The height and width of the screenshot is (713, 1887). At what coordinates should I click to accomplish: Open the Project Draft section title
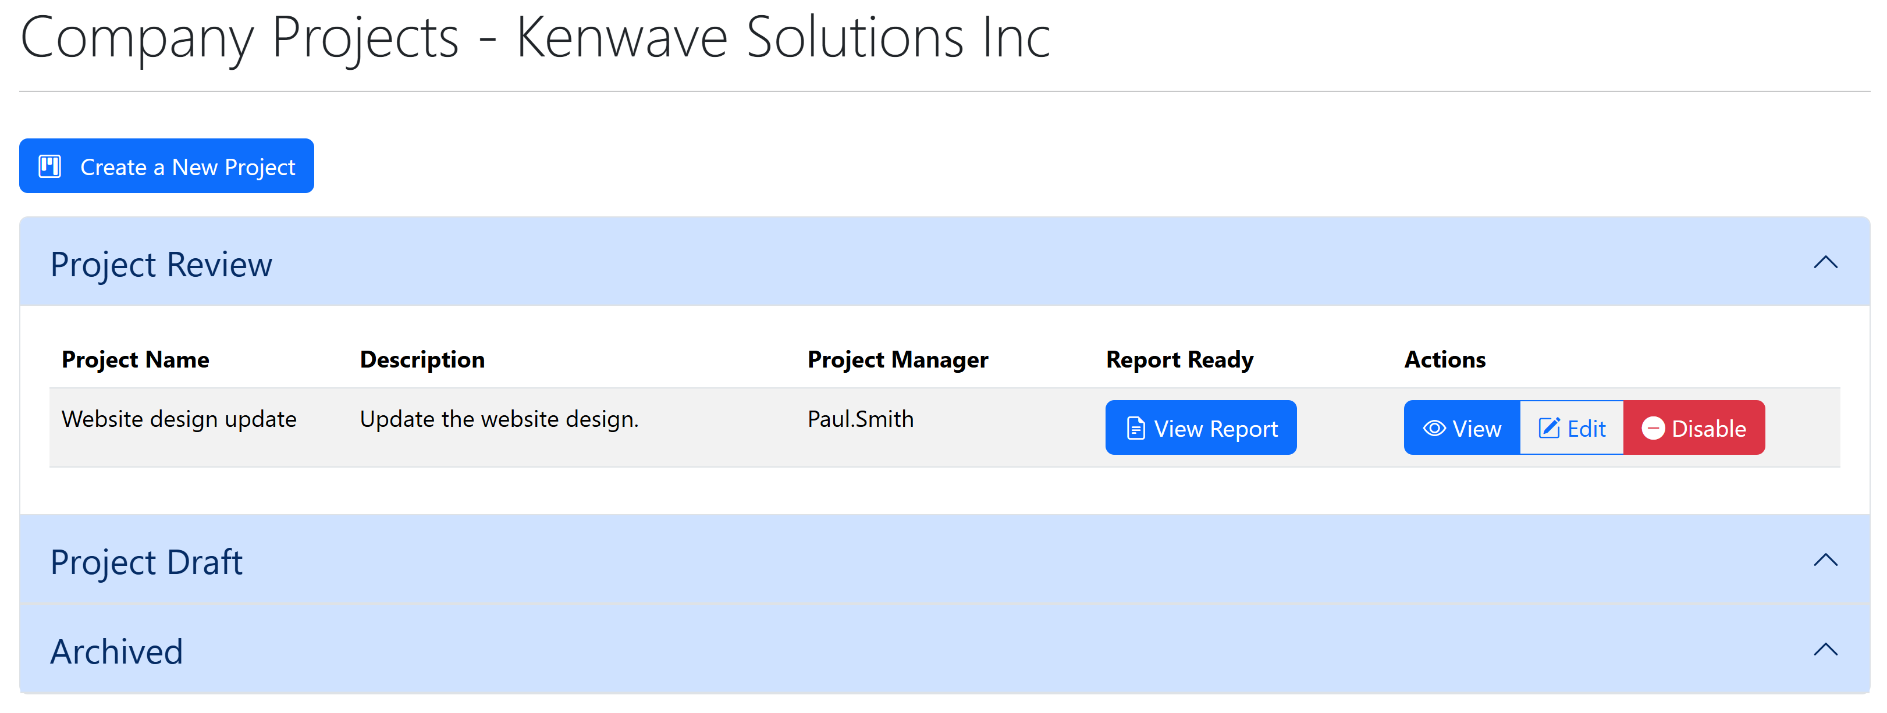tap(146, 562)
